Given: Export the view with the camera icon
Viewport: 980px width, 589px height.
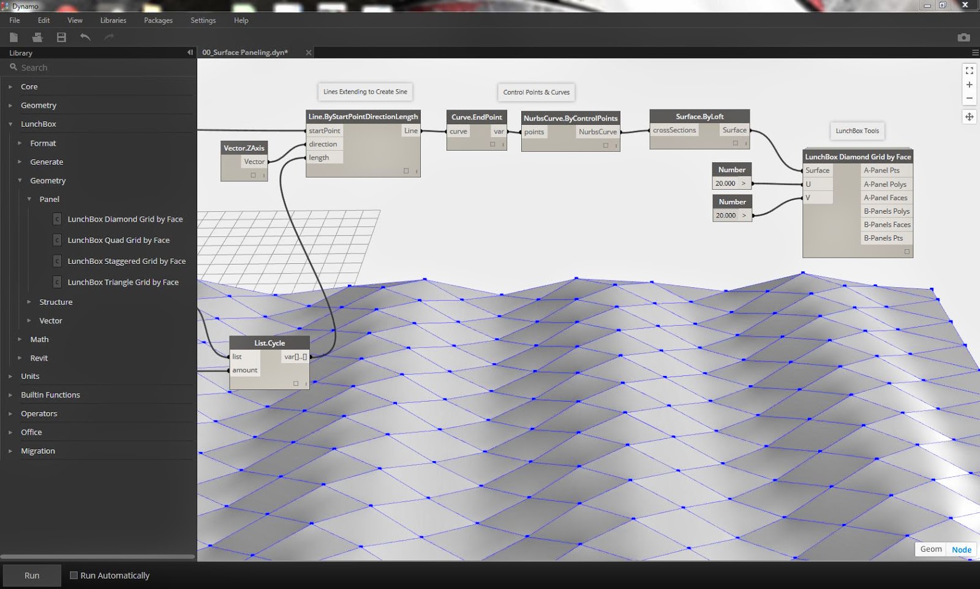Looking at the screenshot, I should tap(963, 37).
